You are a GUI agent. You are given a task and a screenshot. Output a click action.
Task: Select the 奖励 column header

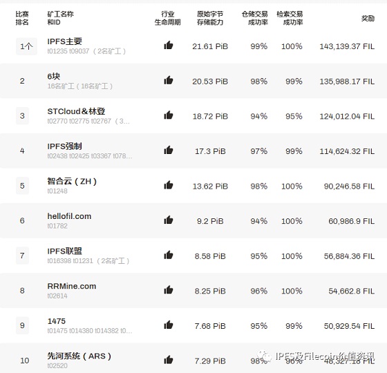coord(368,18)
